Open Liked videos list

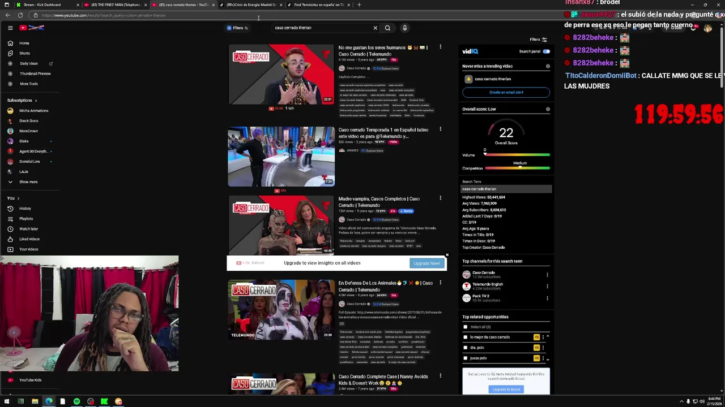pos(29,239)
